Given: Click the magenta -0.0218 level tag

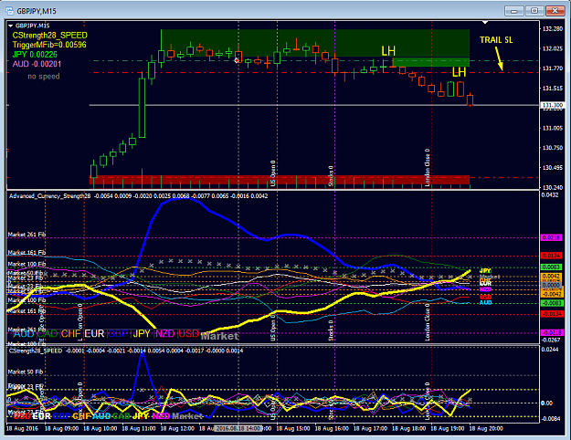Looking at the screenshot, I should pos(552,332).
